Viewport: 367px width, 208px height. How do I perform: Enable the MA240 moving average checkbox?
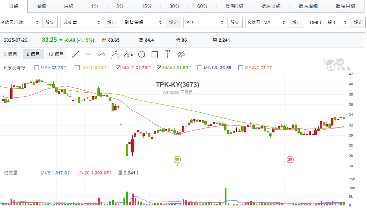click(x=241, y=68)
